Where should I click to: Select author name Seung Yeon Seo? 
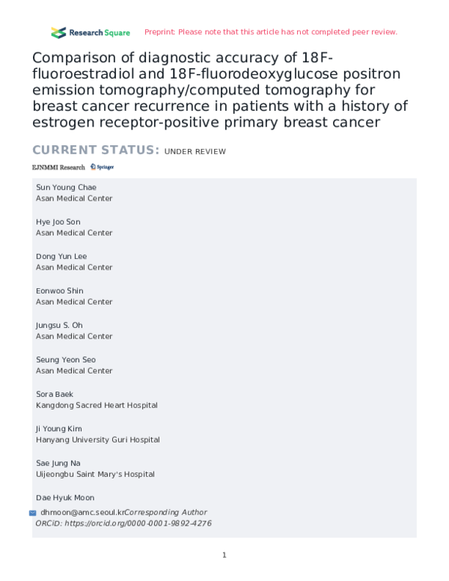pyautogui.click(x=66, y=359)
